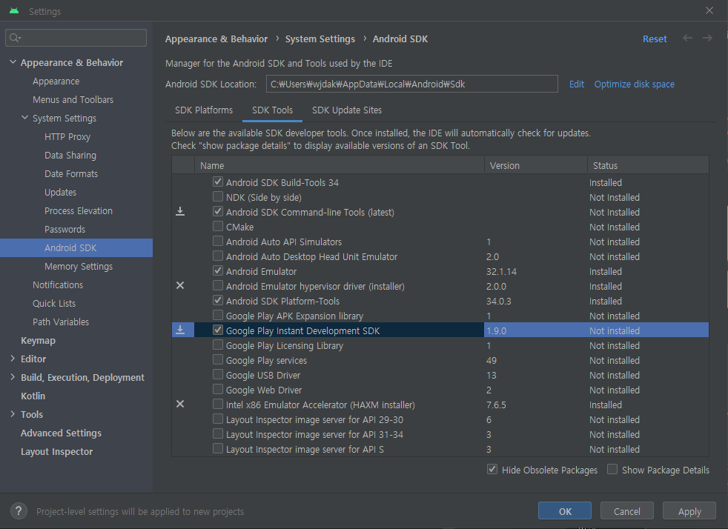
Task: Click Optimize disk space link
Action: [x=634, y=84]
